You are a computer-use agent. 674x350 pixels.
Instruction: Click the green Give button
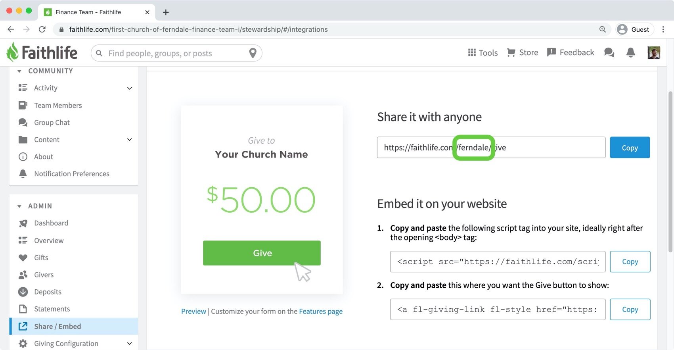(262, 253)
